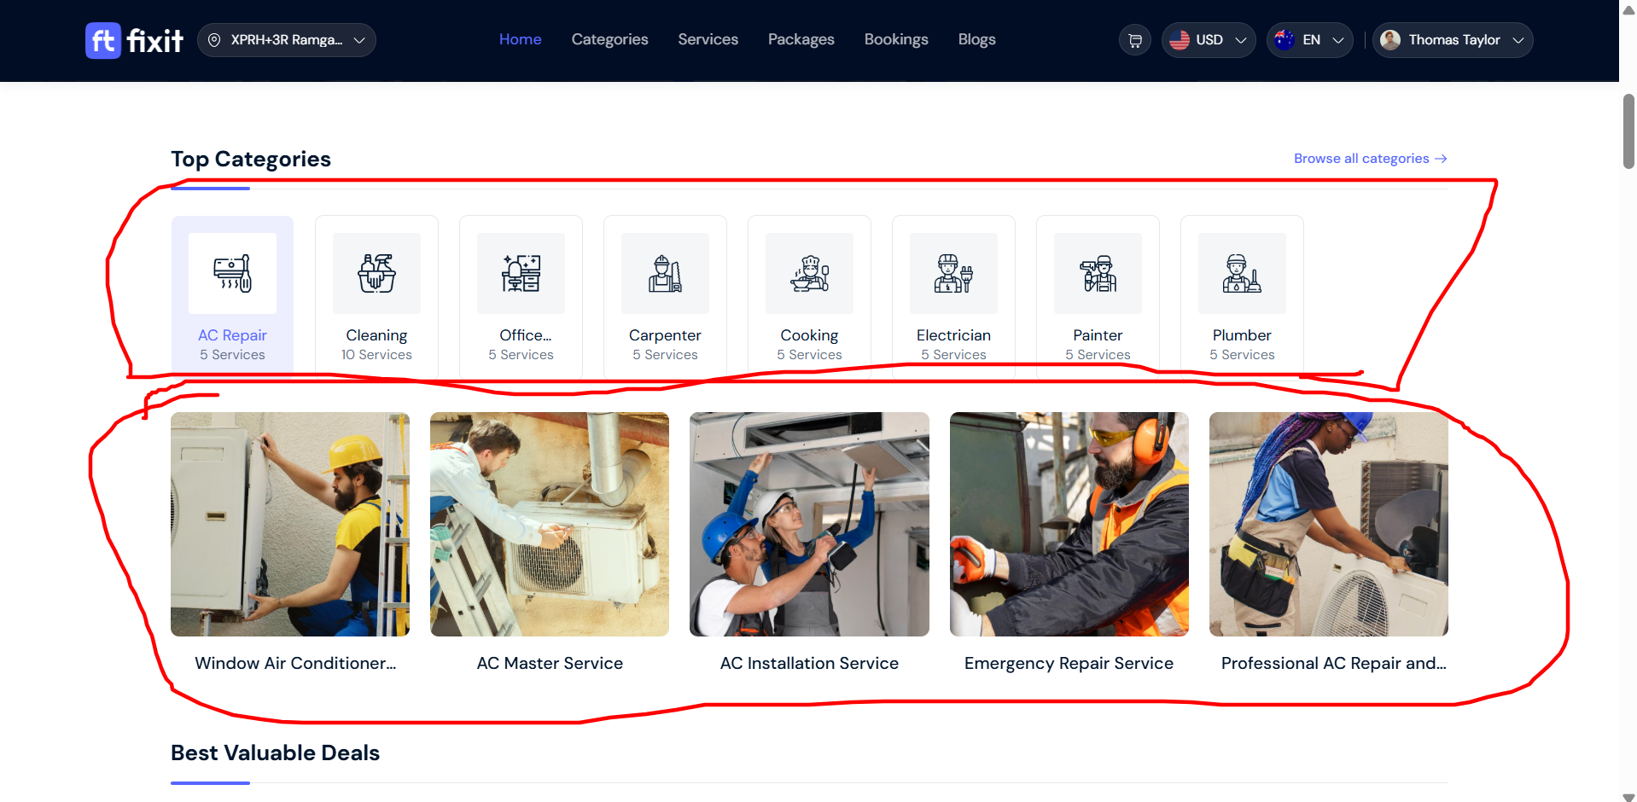This screenshot has width=1637, height=802.
Task: Choose the Office category icon
Action: (x=521, y=274)
